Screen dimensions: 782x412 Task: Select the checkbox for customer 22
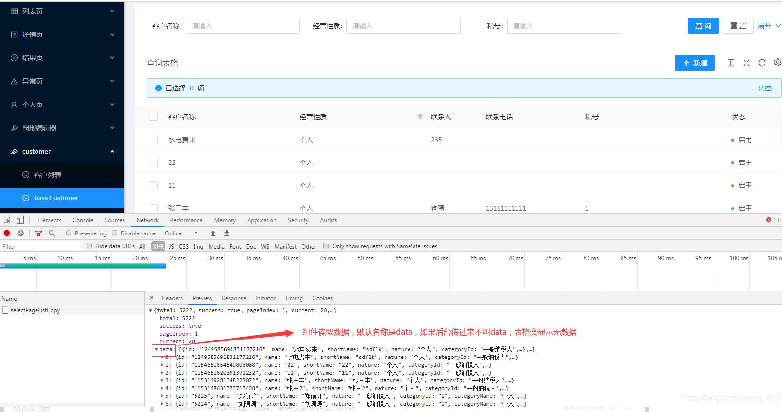pos(154,162)
